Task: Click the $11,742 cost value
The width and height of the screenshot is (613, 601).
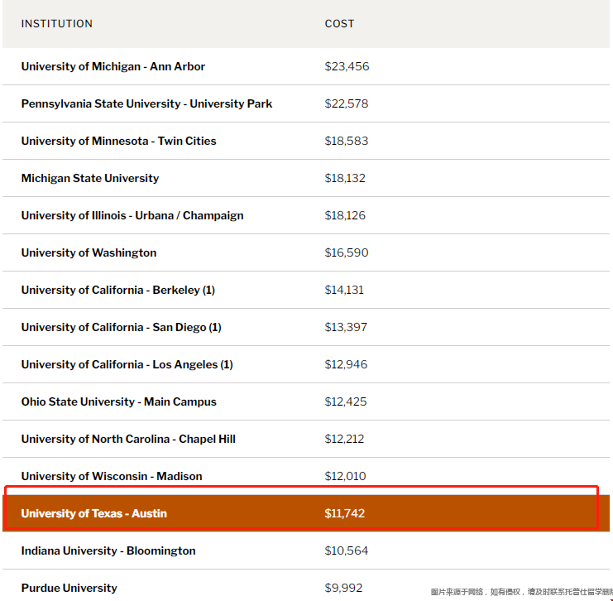Action: click(345, 513)
